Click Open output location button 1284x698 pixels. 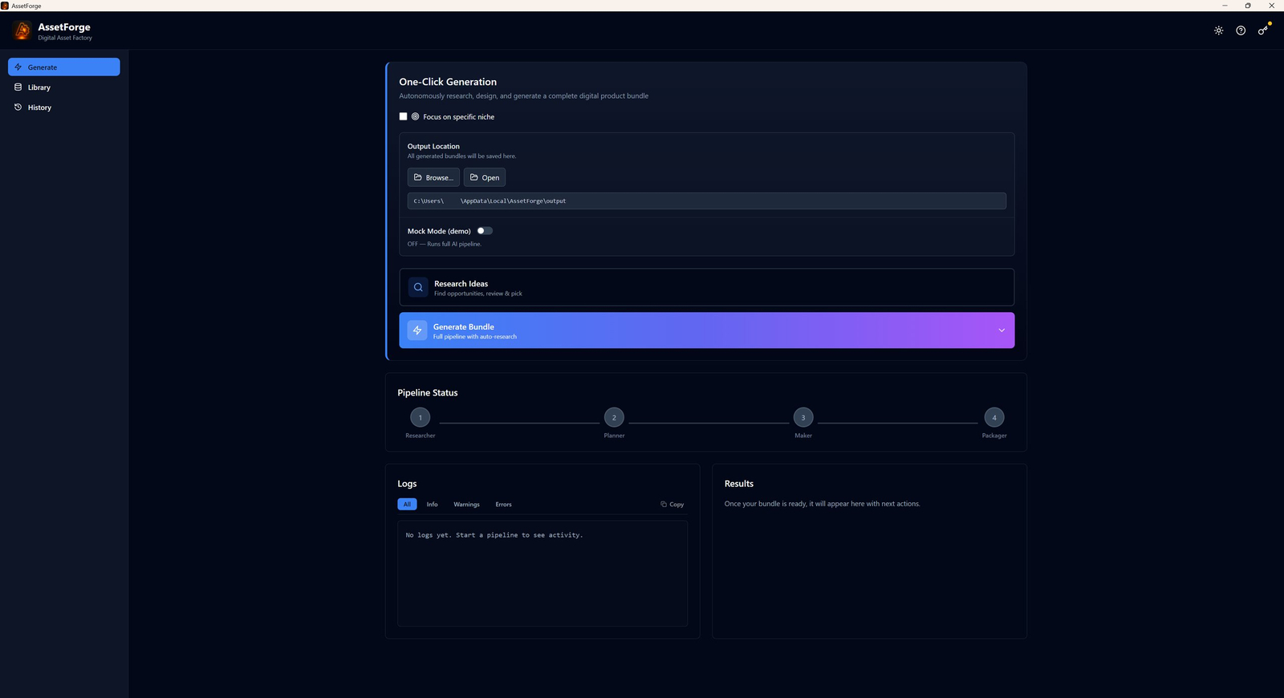(x=484, y=177)
